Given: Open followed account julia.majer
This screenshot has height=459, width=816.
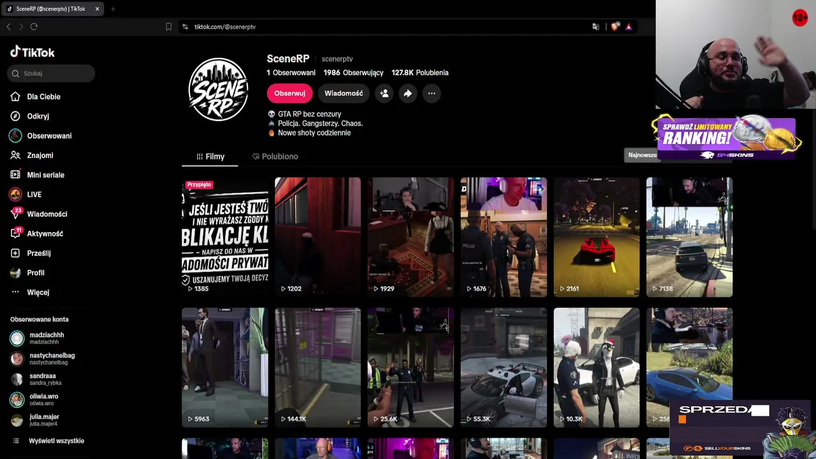Looking at the screenshot, I should click(44, 420).
